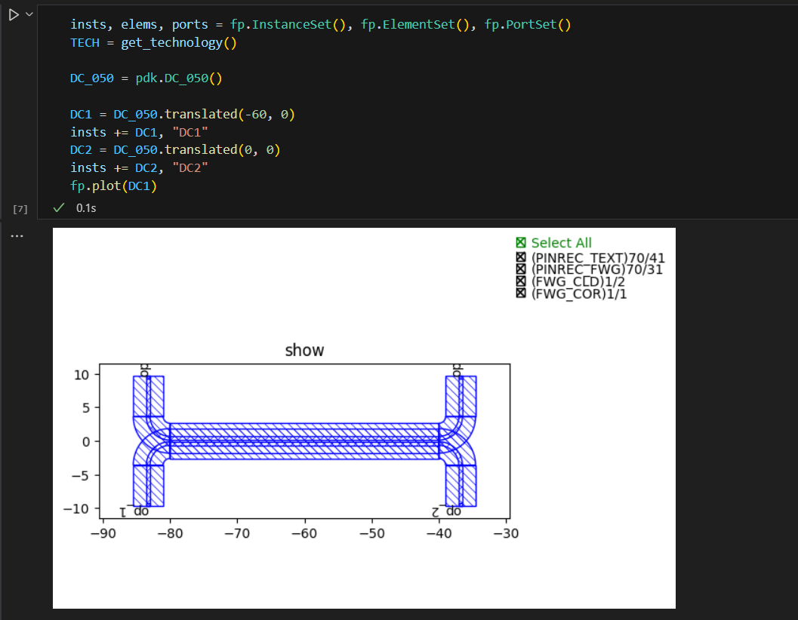Click the first line with fp.InstanceSet()
This screenshot has width=798, height=620.
pos(321,24)
